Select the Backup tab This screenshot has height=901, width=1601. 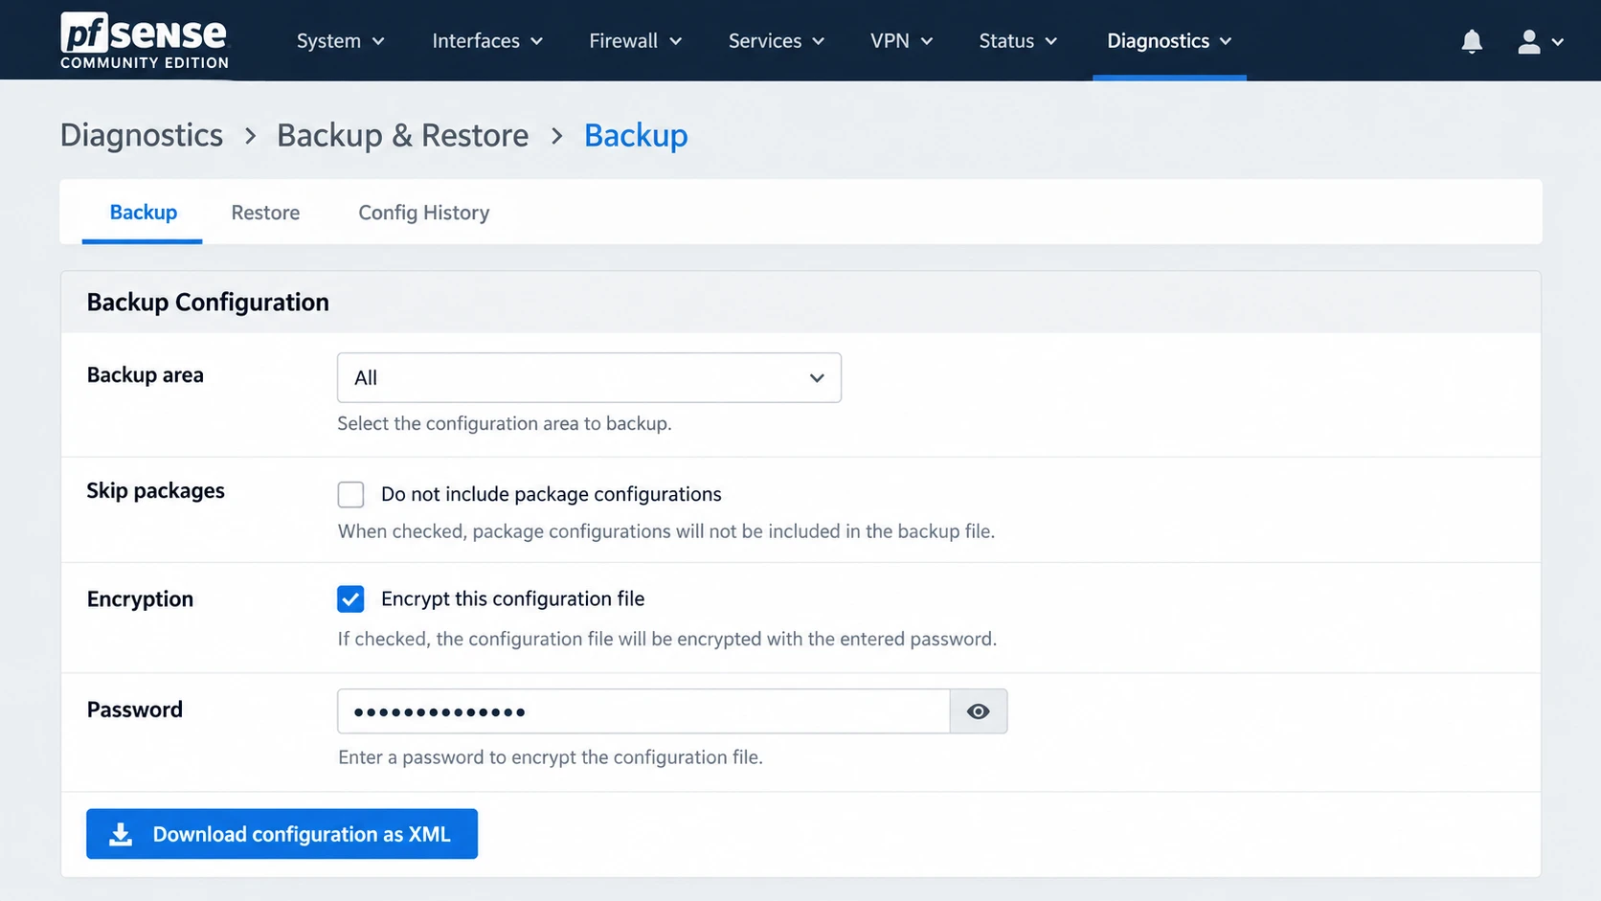(x=143, y=213)
